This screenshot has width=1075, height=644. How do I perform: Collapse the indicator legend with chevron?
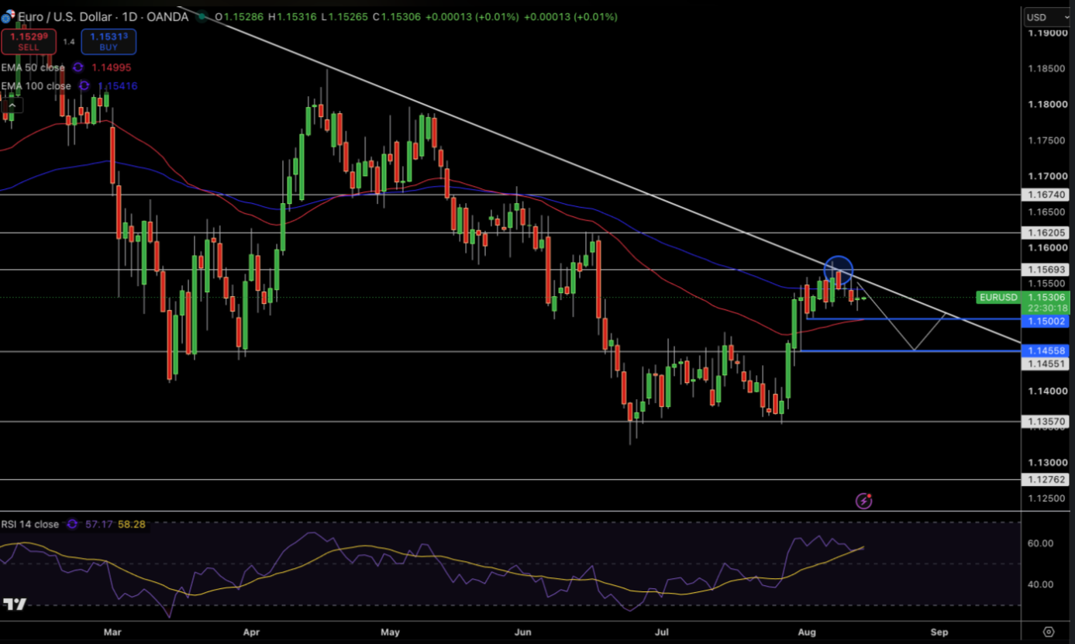coord(12,105)
